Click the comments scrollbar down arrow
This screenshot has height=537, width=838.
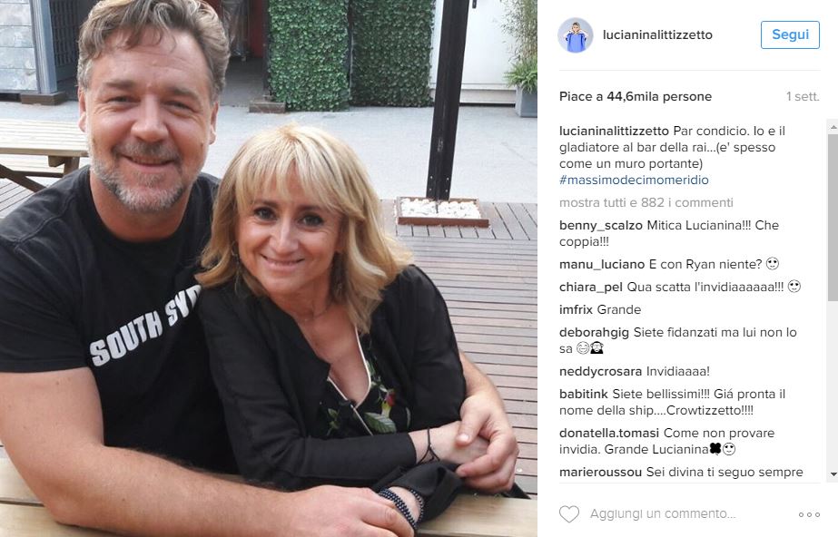click(833, 474)
